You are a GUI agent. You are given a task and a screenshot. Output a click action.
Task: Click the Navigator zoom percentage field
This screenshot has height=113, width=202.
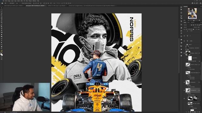pos(184,20)
